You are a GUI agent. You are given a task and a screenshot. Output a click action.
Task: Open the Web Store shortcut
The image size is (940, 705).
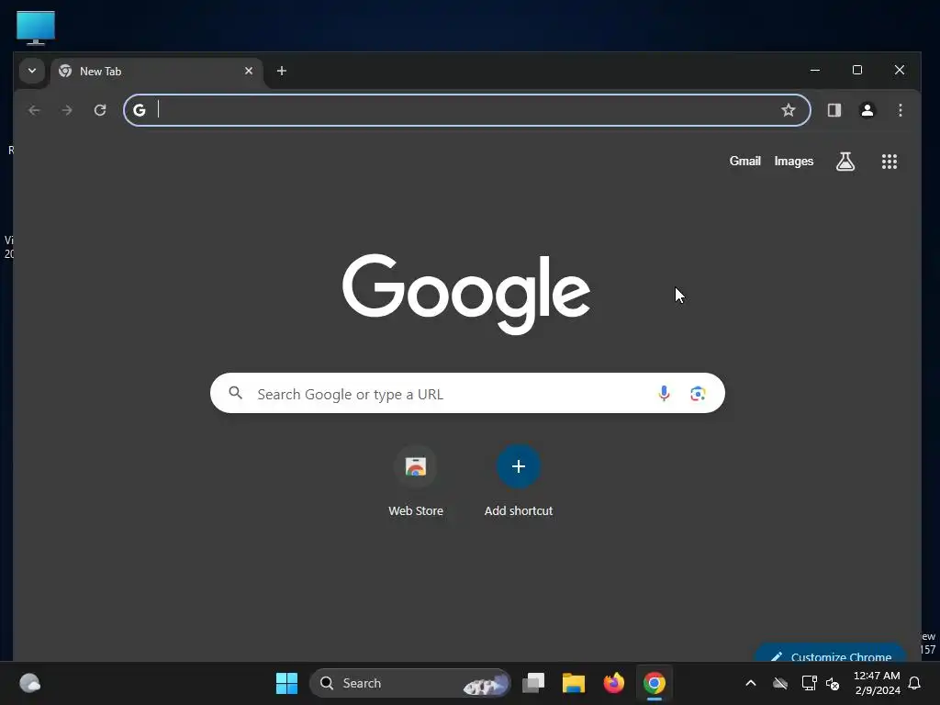(416, 481)
